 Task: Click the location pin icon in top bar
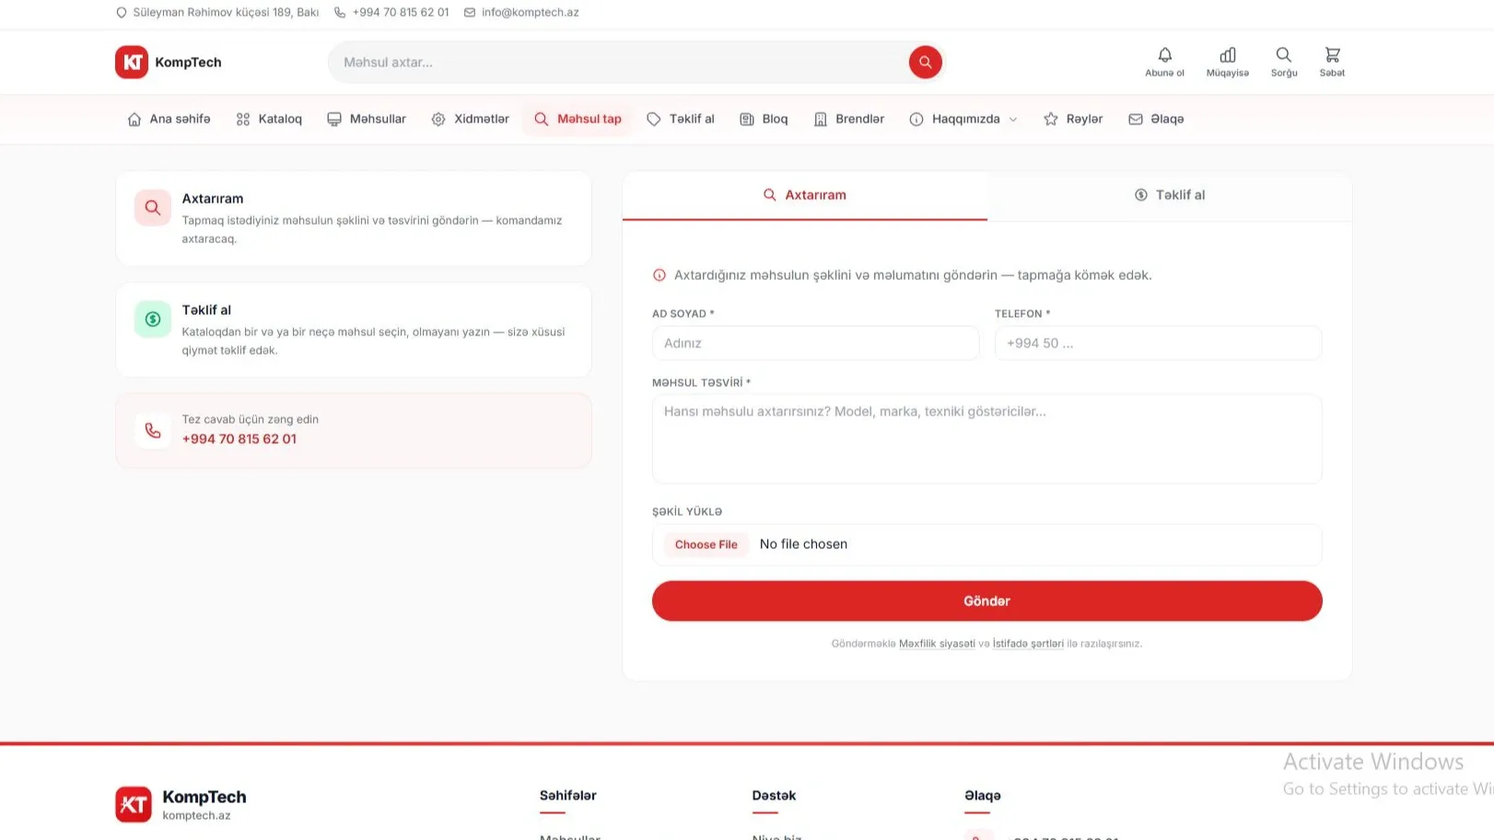[121, 13]
